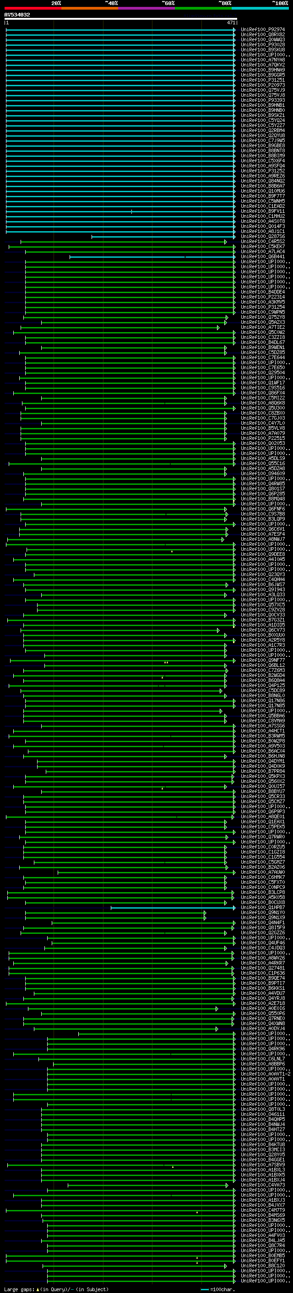Open the UniRef100_A8NWJ7 entry
The width and height of the screenshot is (293, 1293).
[262, 539]
